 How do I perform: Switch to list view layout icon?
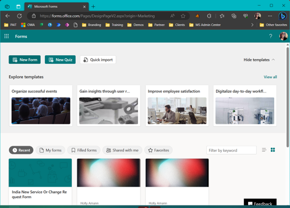pyautogui.click(x=264, y=150)
